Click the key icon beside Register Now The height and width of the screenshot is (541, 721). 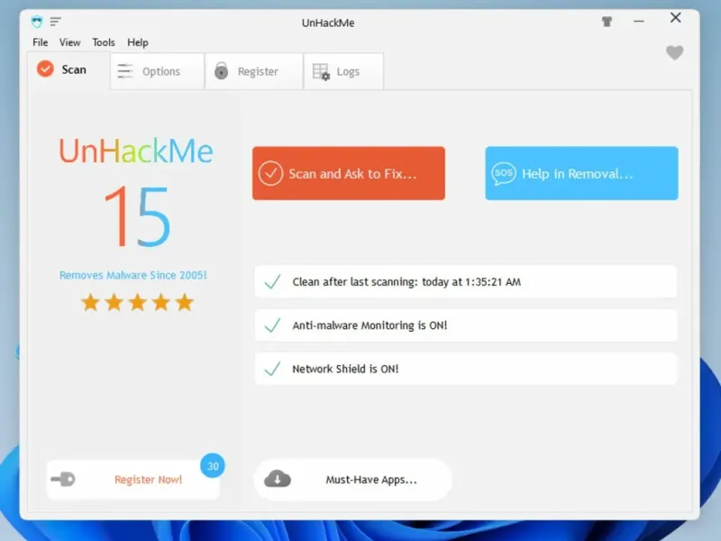pos(63,480)
